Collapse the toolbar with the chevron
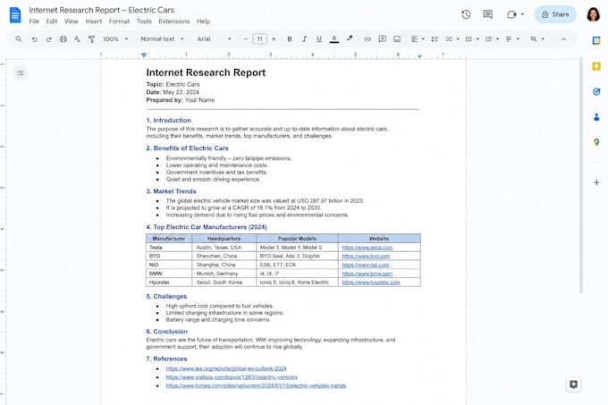Screen dimensions: 608x405 (x=563, y=39)
